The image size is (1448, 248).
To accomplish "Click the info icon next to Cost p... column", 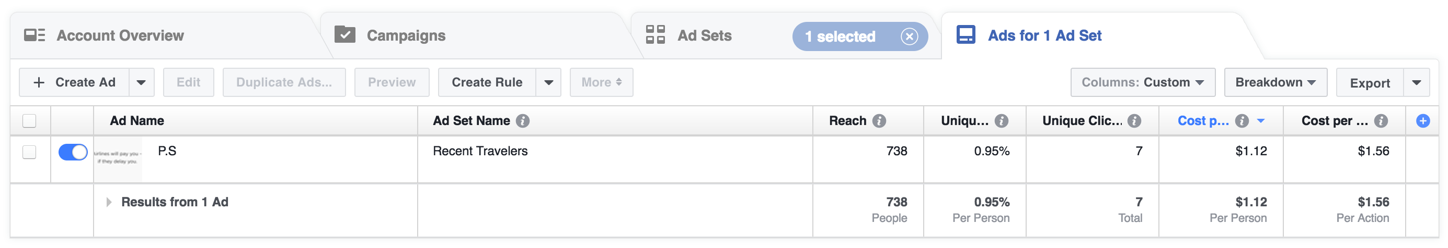I will [x=1242, y=121].
